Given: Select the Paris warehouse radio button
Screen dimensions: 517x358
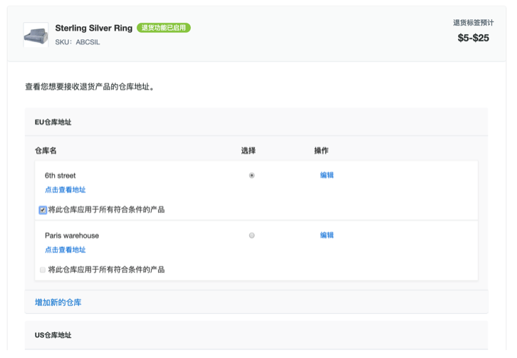Looking at the screenshot, I should click(x=251, y=236).
